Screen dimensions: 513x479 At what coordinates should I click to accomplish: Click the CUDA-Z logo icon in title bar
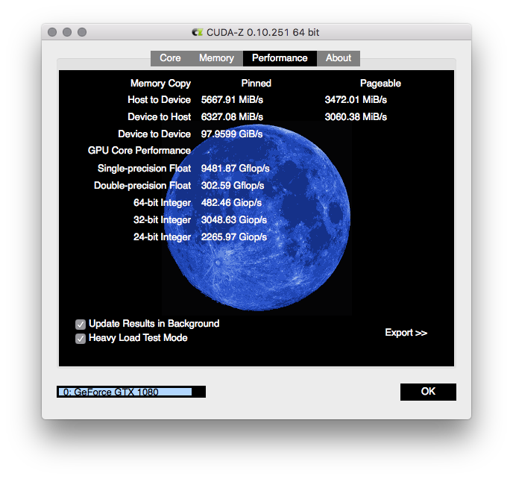[x=198, y=32]
